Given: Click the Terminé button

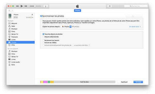Looking at the screenshot, I should coord(138,82).
